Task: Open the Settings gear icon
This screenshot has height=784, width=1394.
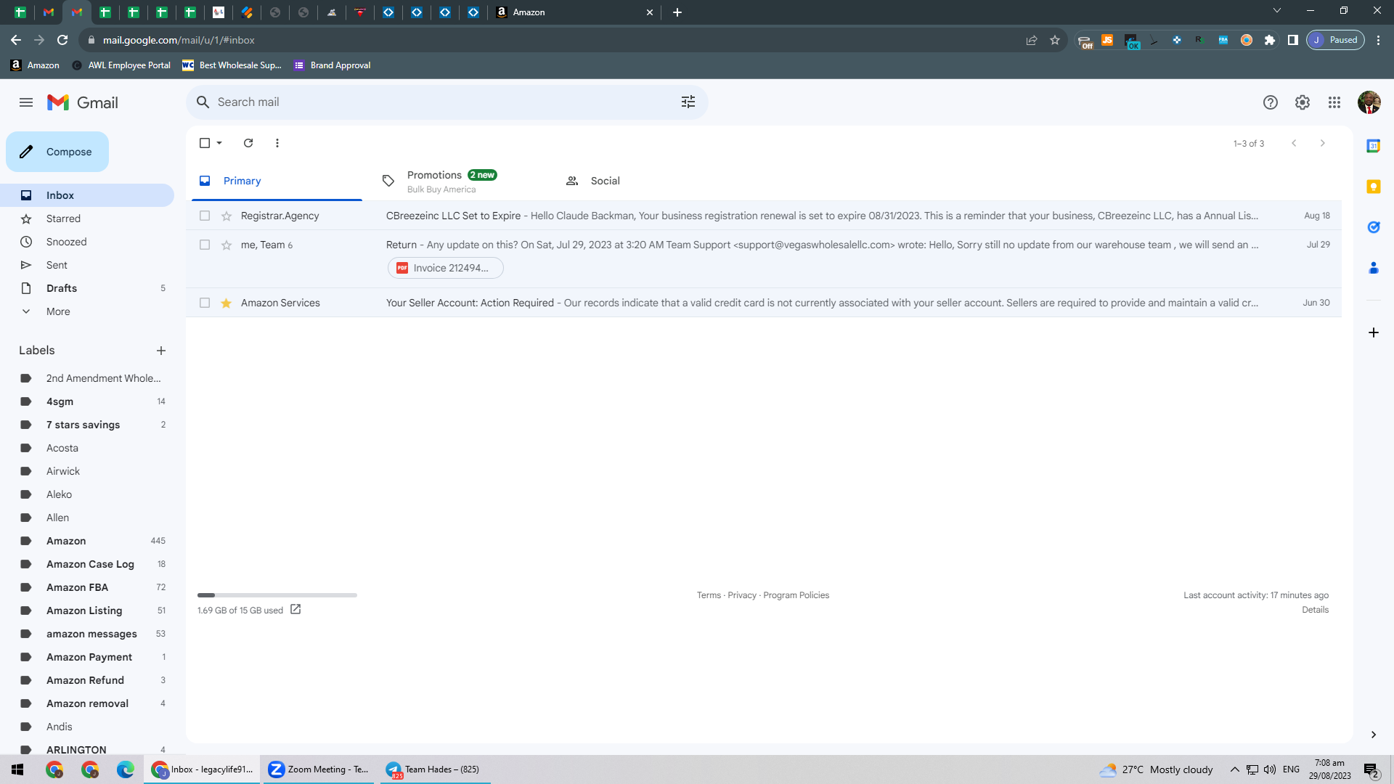Action: tap(1303, 102)
